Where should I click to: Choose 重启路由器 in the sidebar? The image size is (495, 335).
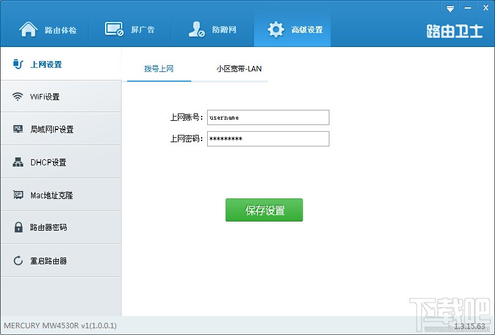point(61,261)
